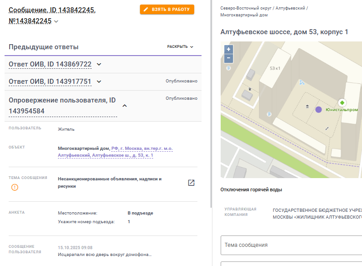Click 'Отключения горячей воды' heading
Screen dimensions: 362x266
click(251, 189)
